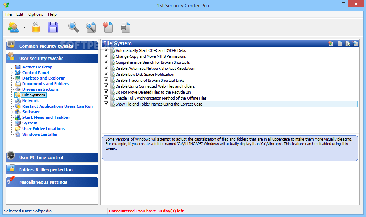Expand the Software tree node
The height and width of the screenshot is (217, 366).
coord(12,112)
